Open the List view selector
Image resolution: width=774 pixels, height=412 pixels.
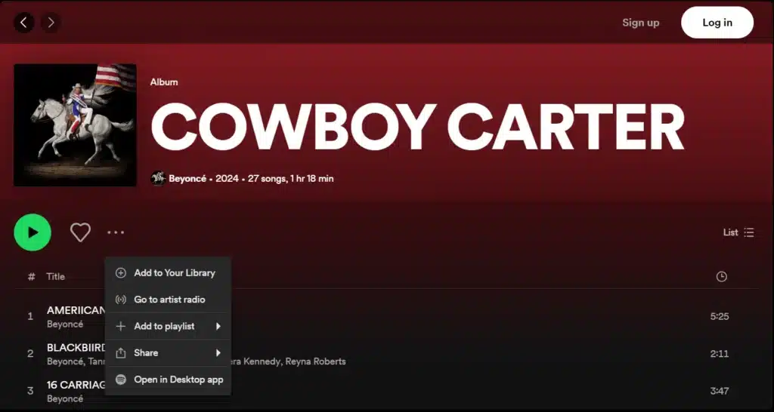coord(738,232)
